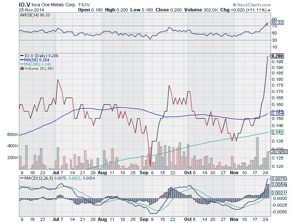Click the IO.V (Daily) legend marker
Viewport: 294px width, 223px height.
(x=21, y=55)
